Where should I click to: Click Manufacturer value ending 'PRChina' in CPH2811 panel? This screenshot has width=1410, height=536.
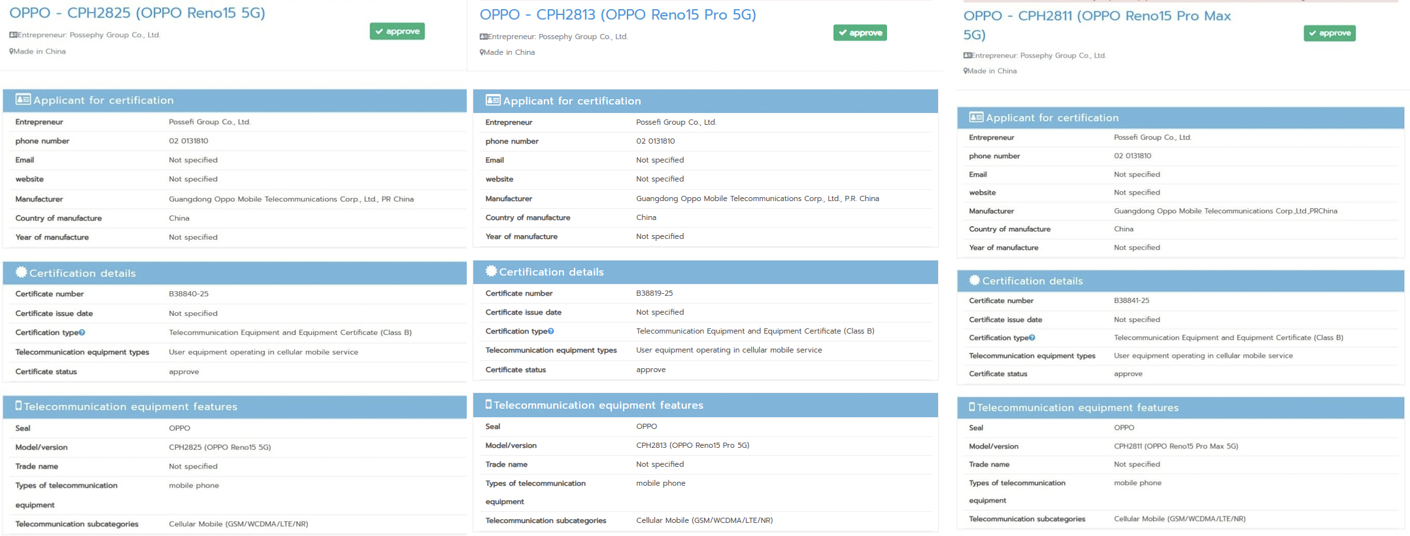click(x=1226, y=211)
